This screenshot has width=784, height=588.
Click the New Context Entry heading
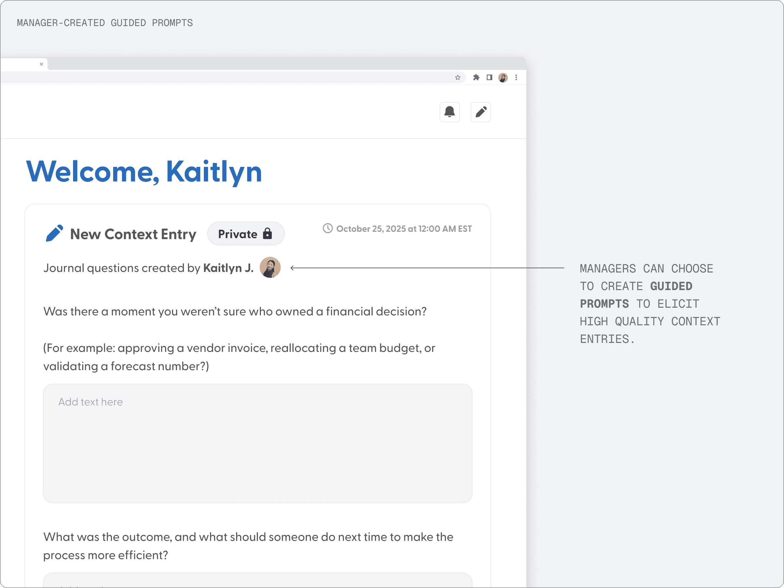coord(133,234)
